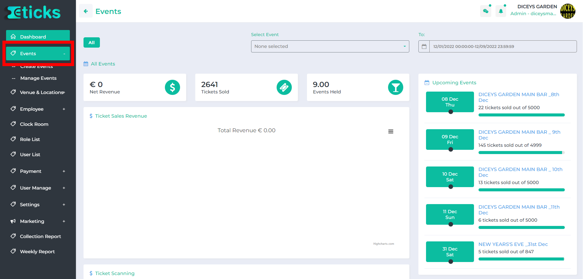Screen dimensions: 583x279
Task: Click the Weekly Report tag icon
Action: (13, 251)
